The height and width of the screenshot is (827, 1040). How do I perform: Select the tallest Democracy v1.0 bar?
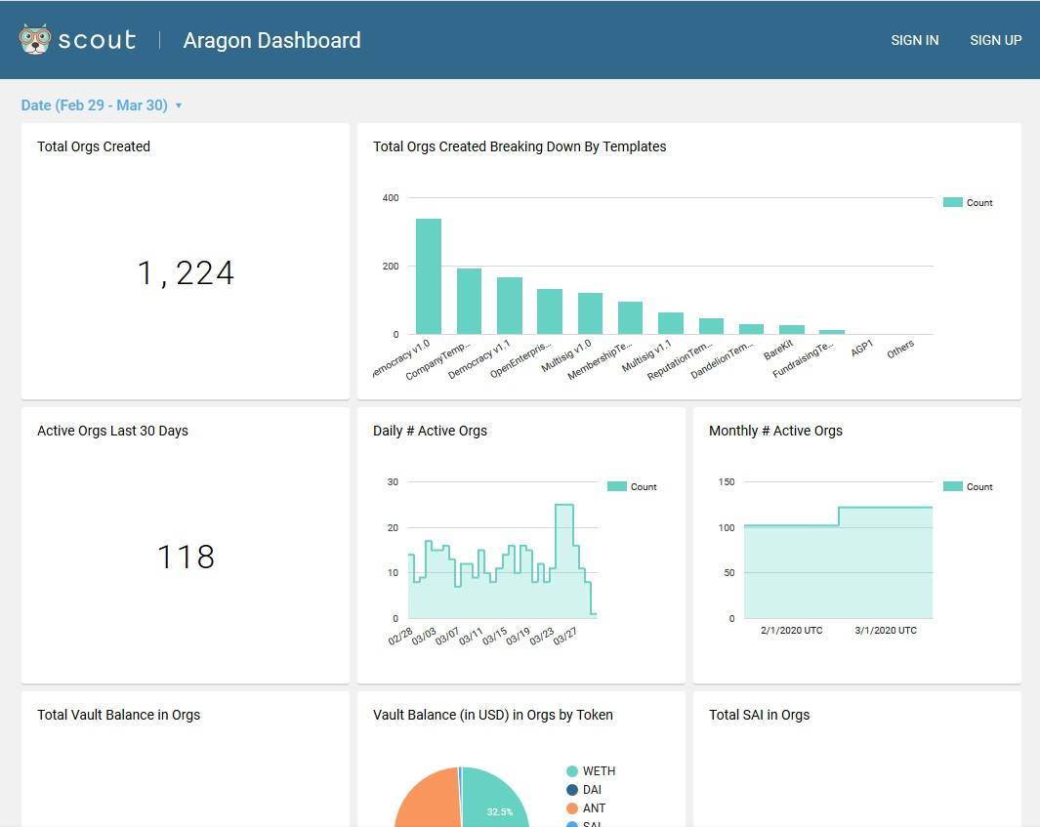tap(429, 276)
